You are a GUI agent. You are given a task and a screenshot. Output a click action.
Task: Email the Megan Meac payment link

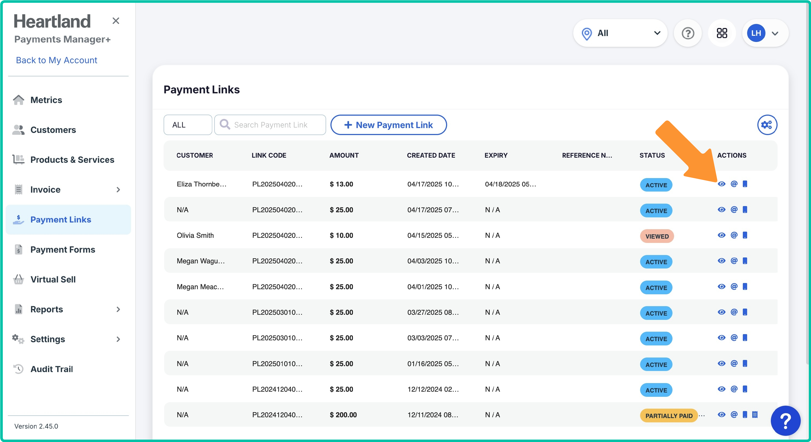(x=734, y=287)
